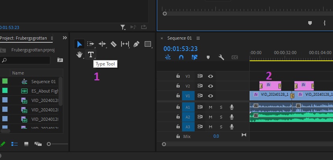Mute the A3 audio track
Image resolution: width=333 pixels, height=160 pixels.
tap(210, 127)
